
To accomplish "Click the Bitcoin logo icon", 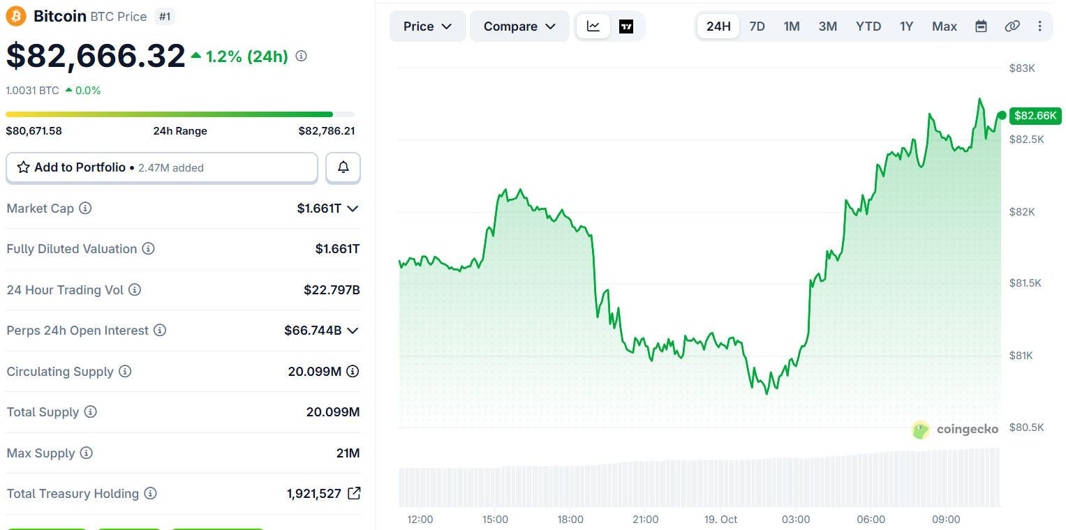I will (16, 16).
